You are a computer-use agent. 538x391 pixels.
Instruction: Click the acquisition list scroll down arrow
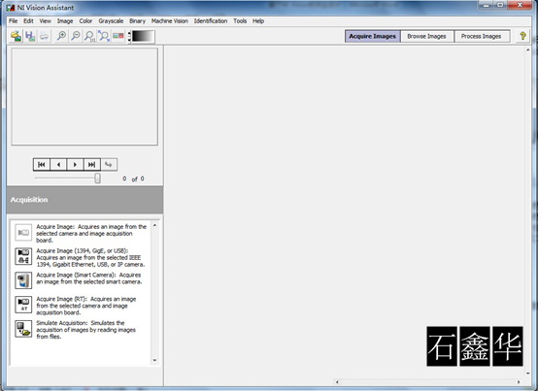click(x=154, y=360)
